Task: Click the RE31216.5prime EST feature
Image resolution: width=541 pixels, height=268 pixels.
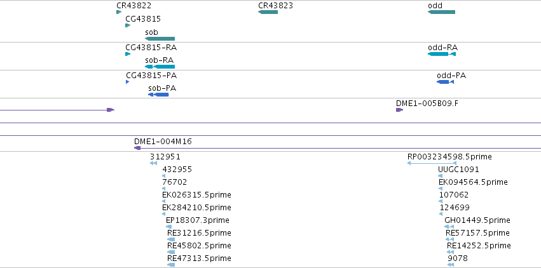Action: point(171,239)
